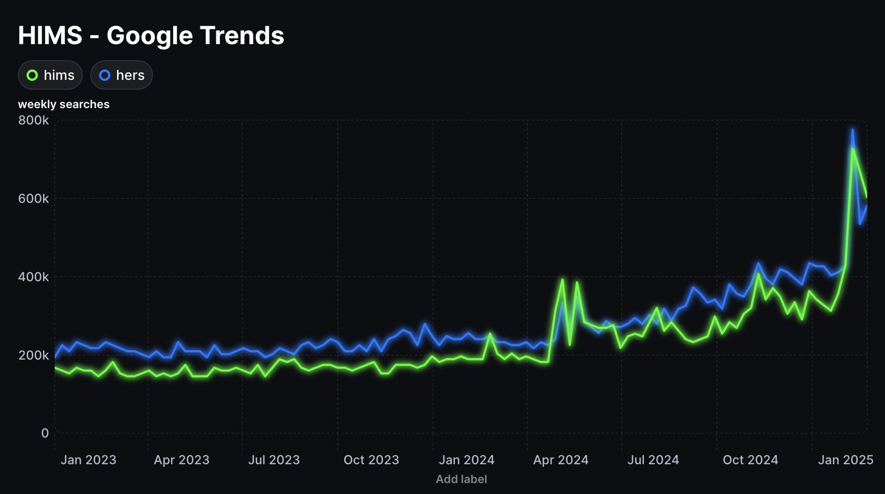The height and width of the screenshot is (494, 885).
Task: Click the Jan 2025 x-axis label
Action: [845, 460]
